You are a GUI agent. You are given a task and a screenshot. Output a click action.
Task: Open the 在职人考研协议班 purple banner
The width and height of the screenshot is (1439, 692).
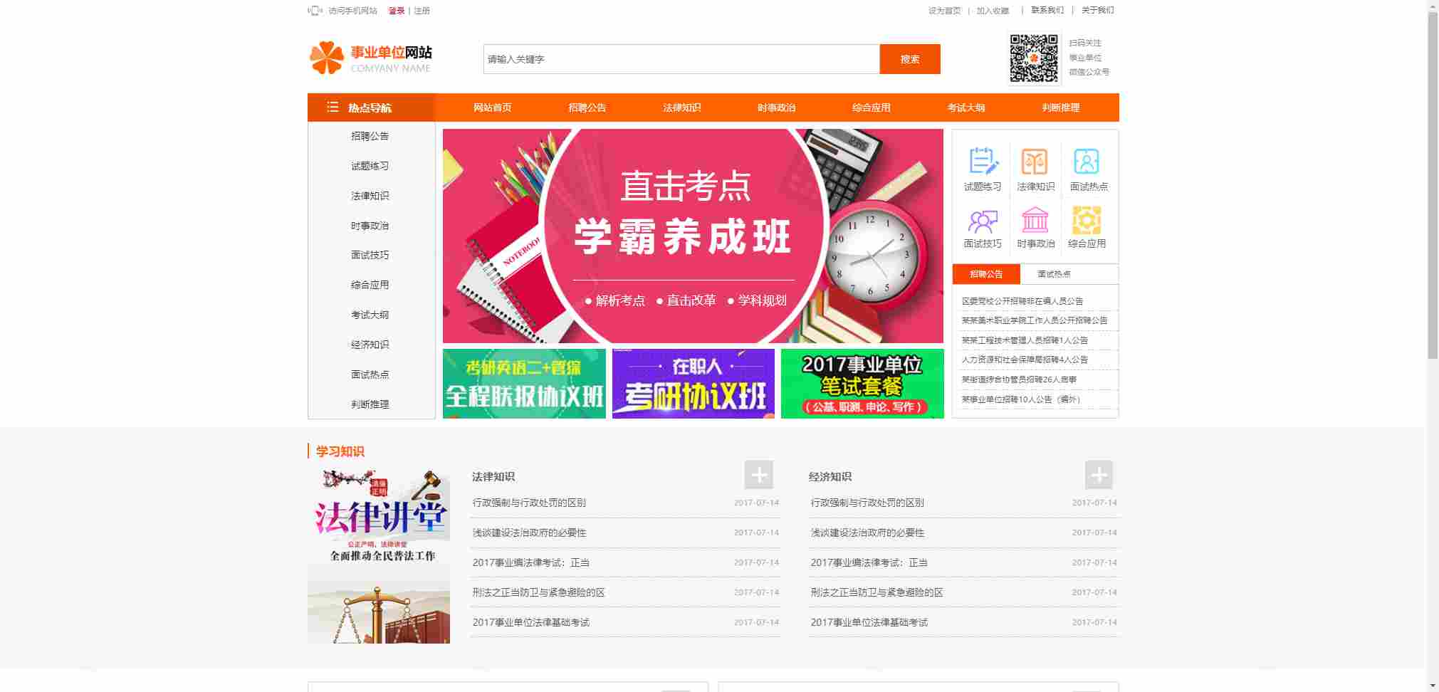[x=694, y=384]
